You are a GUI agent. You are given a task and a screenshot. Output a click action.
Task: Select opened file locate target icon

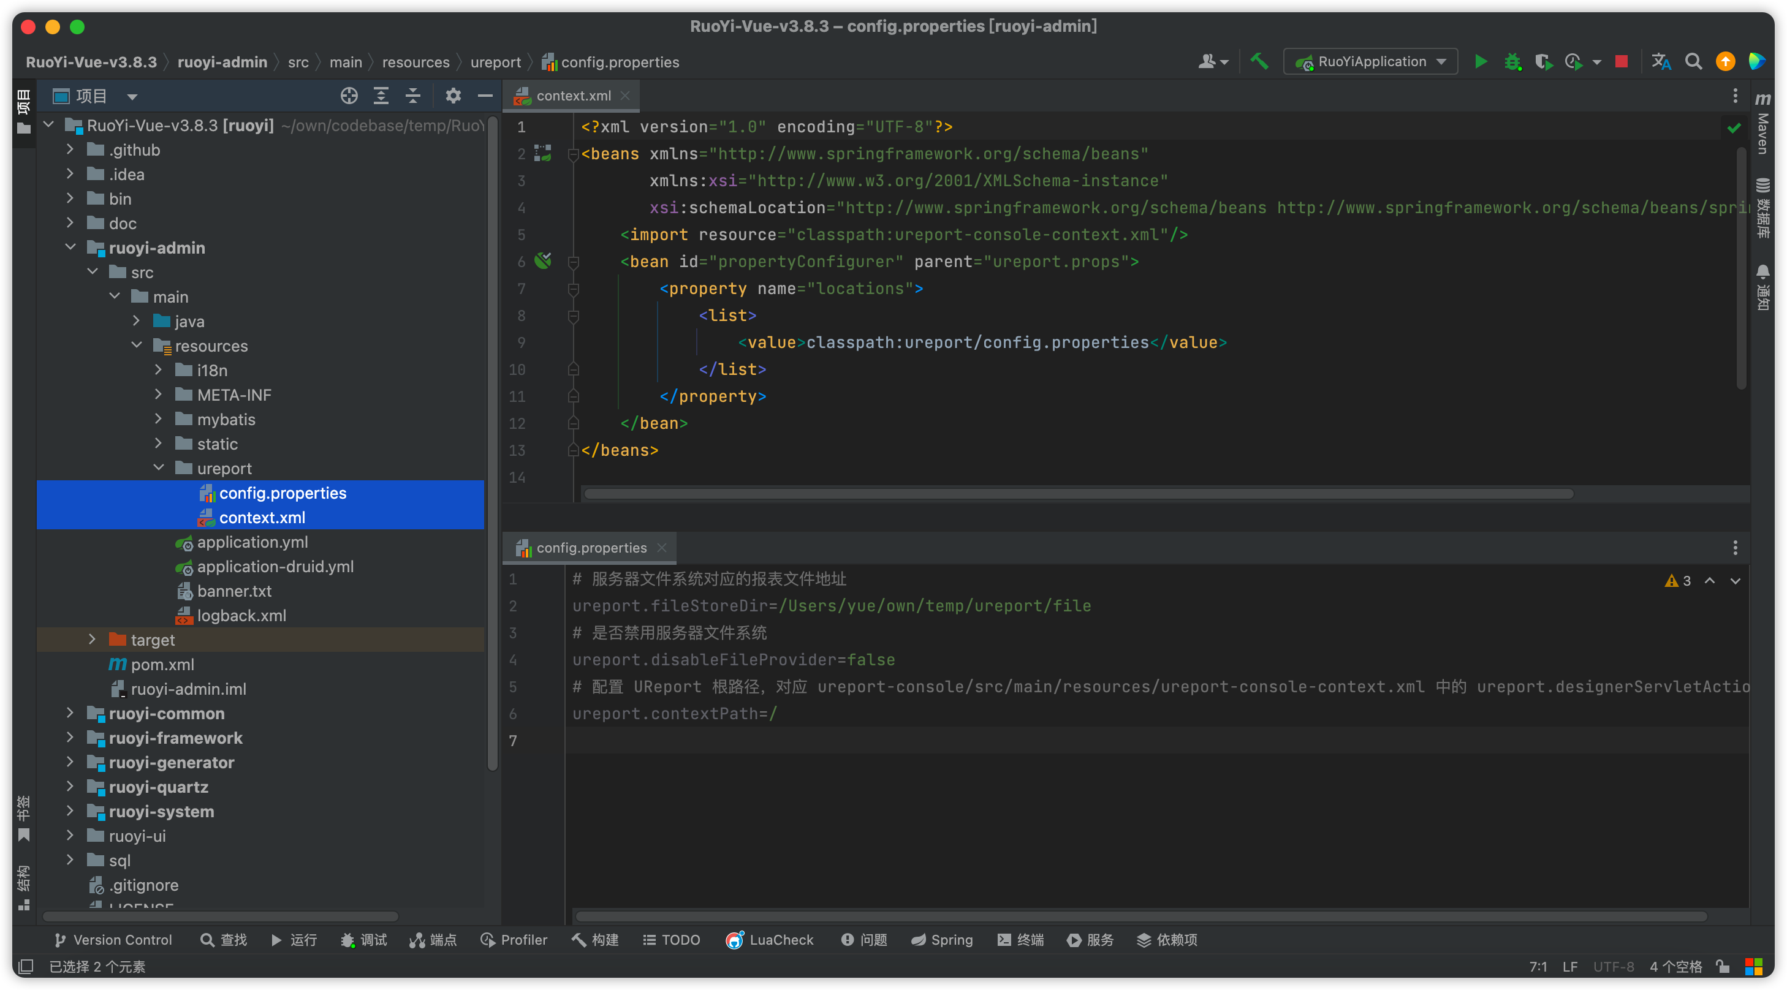(x=349, y=96)
